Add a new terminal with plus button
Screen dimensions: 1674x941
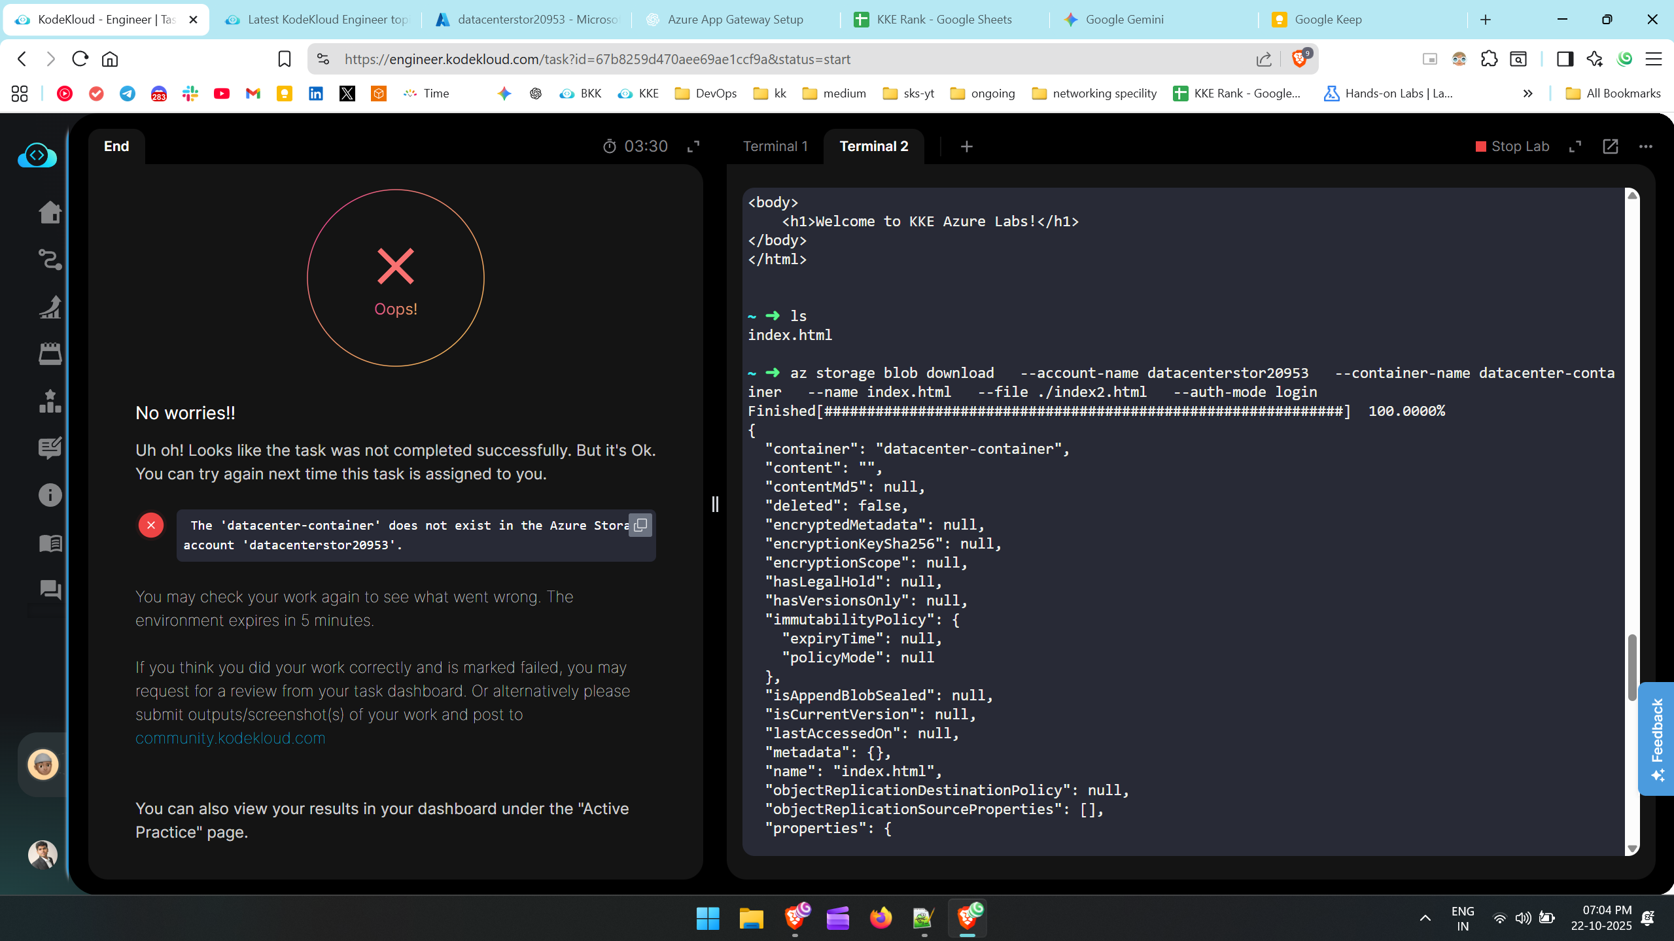click(967, 146)
